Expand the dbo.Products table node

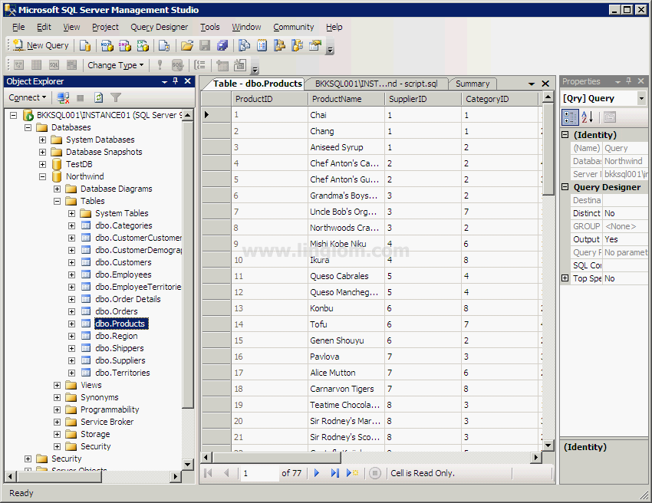tap(71, 324)
